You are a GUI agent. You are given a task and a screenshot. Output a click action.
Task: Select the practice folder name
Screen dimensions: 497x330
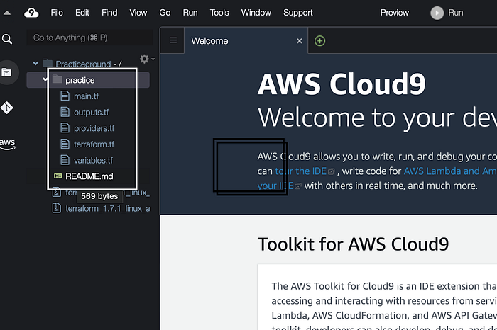[x=80, y=80]
